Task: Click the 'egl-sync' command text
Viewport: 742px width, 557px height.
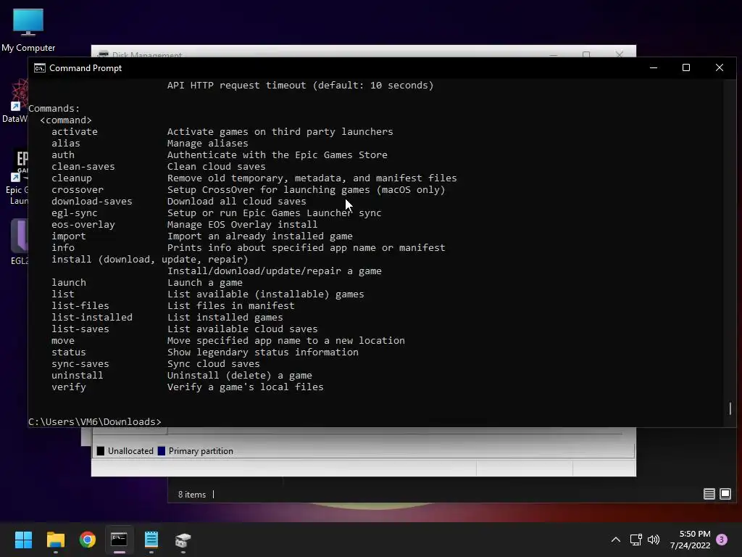Action: [75, 213]
